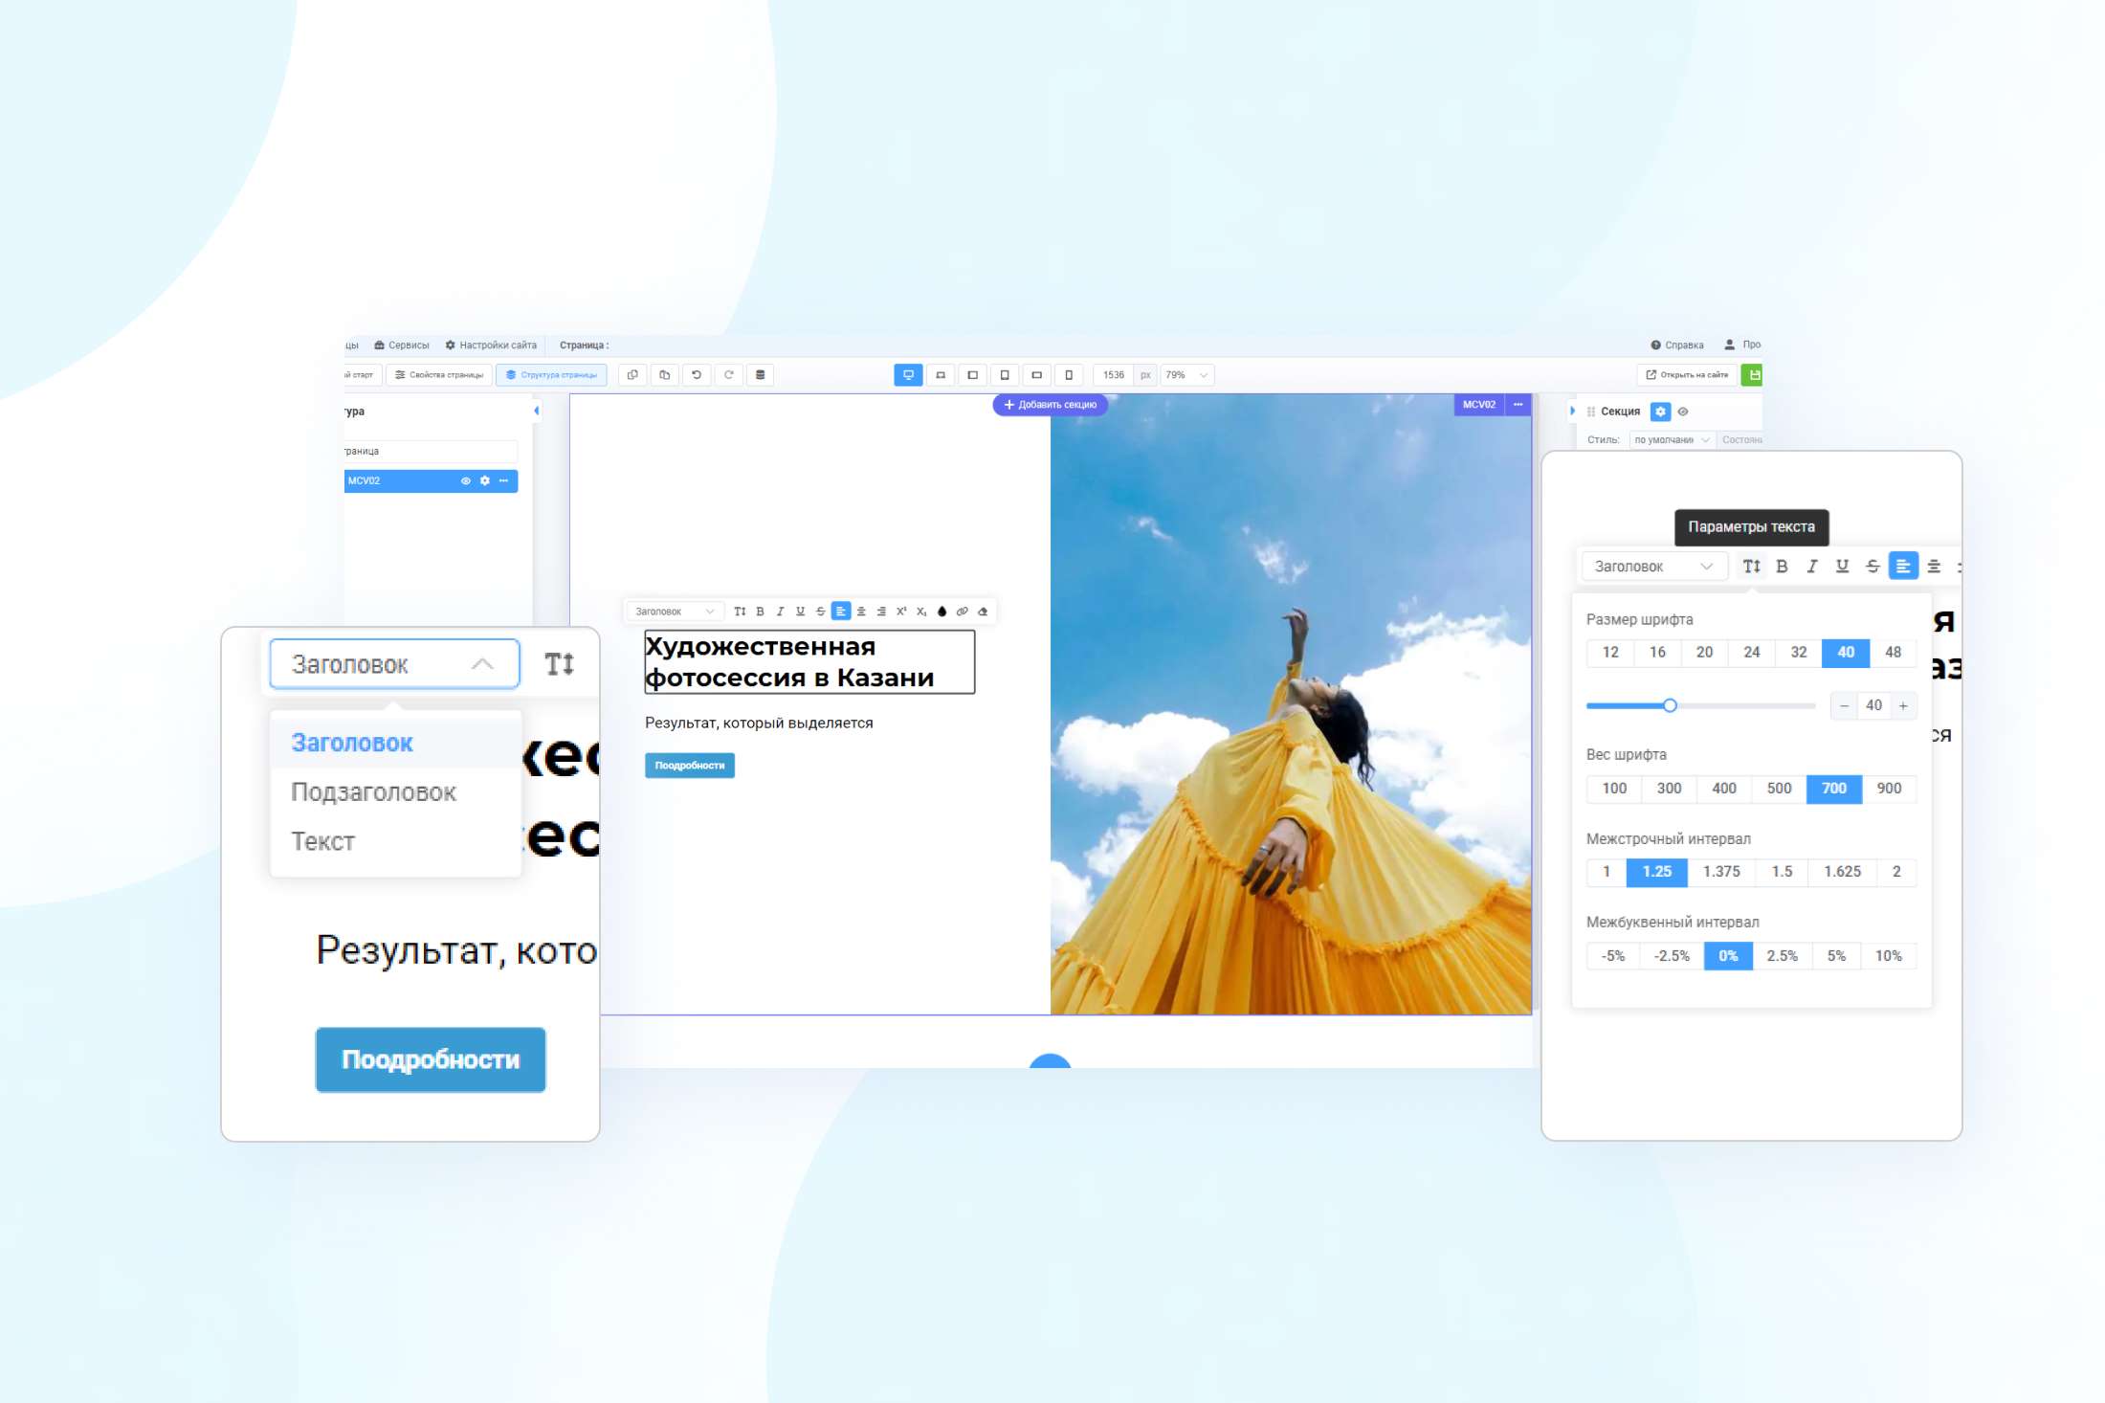Viewport: 2105px width, 1403px height.
Task: Switch to laptop screen preview
Action: coord(941,375)
